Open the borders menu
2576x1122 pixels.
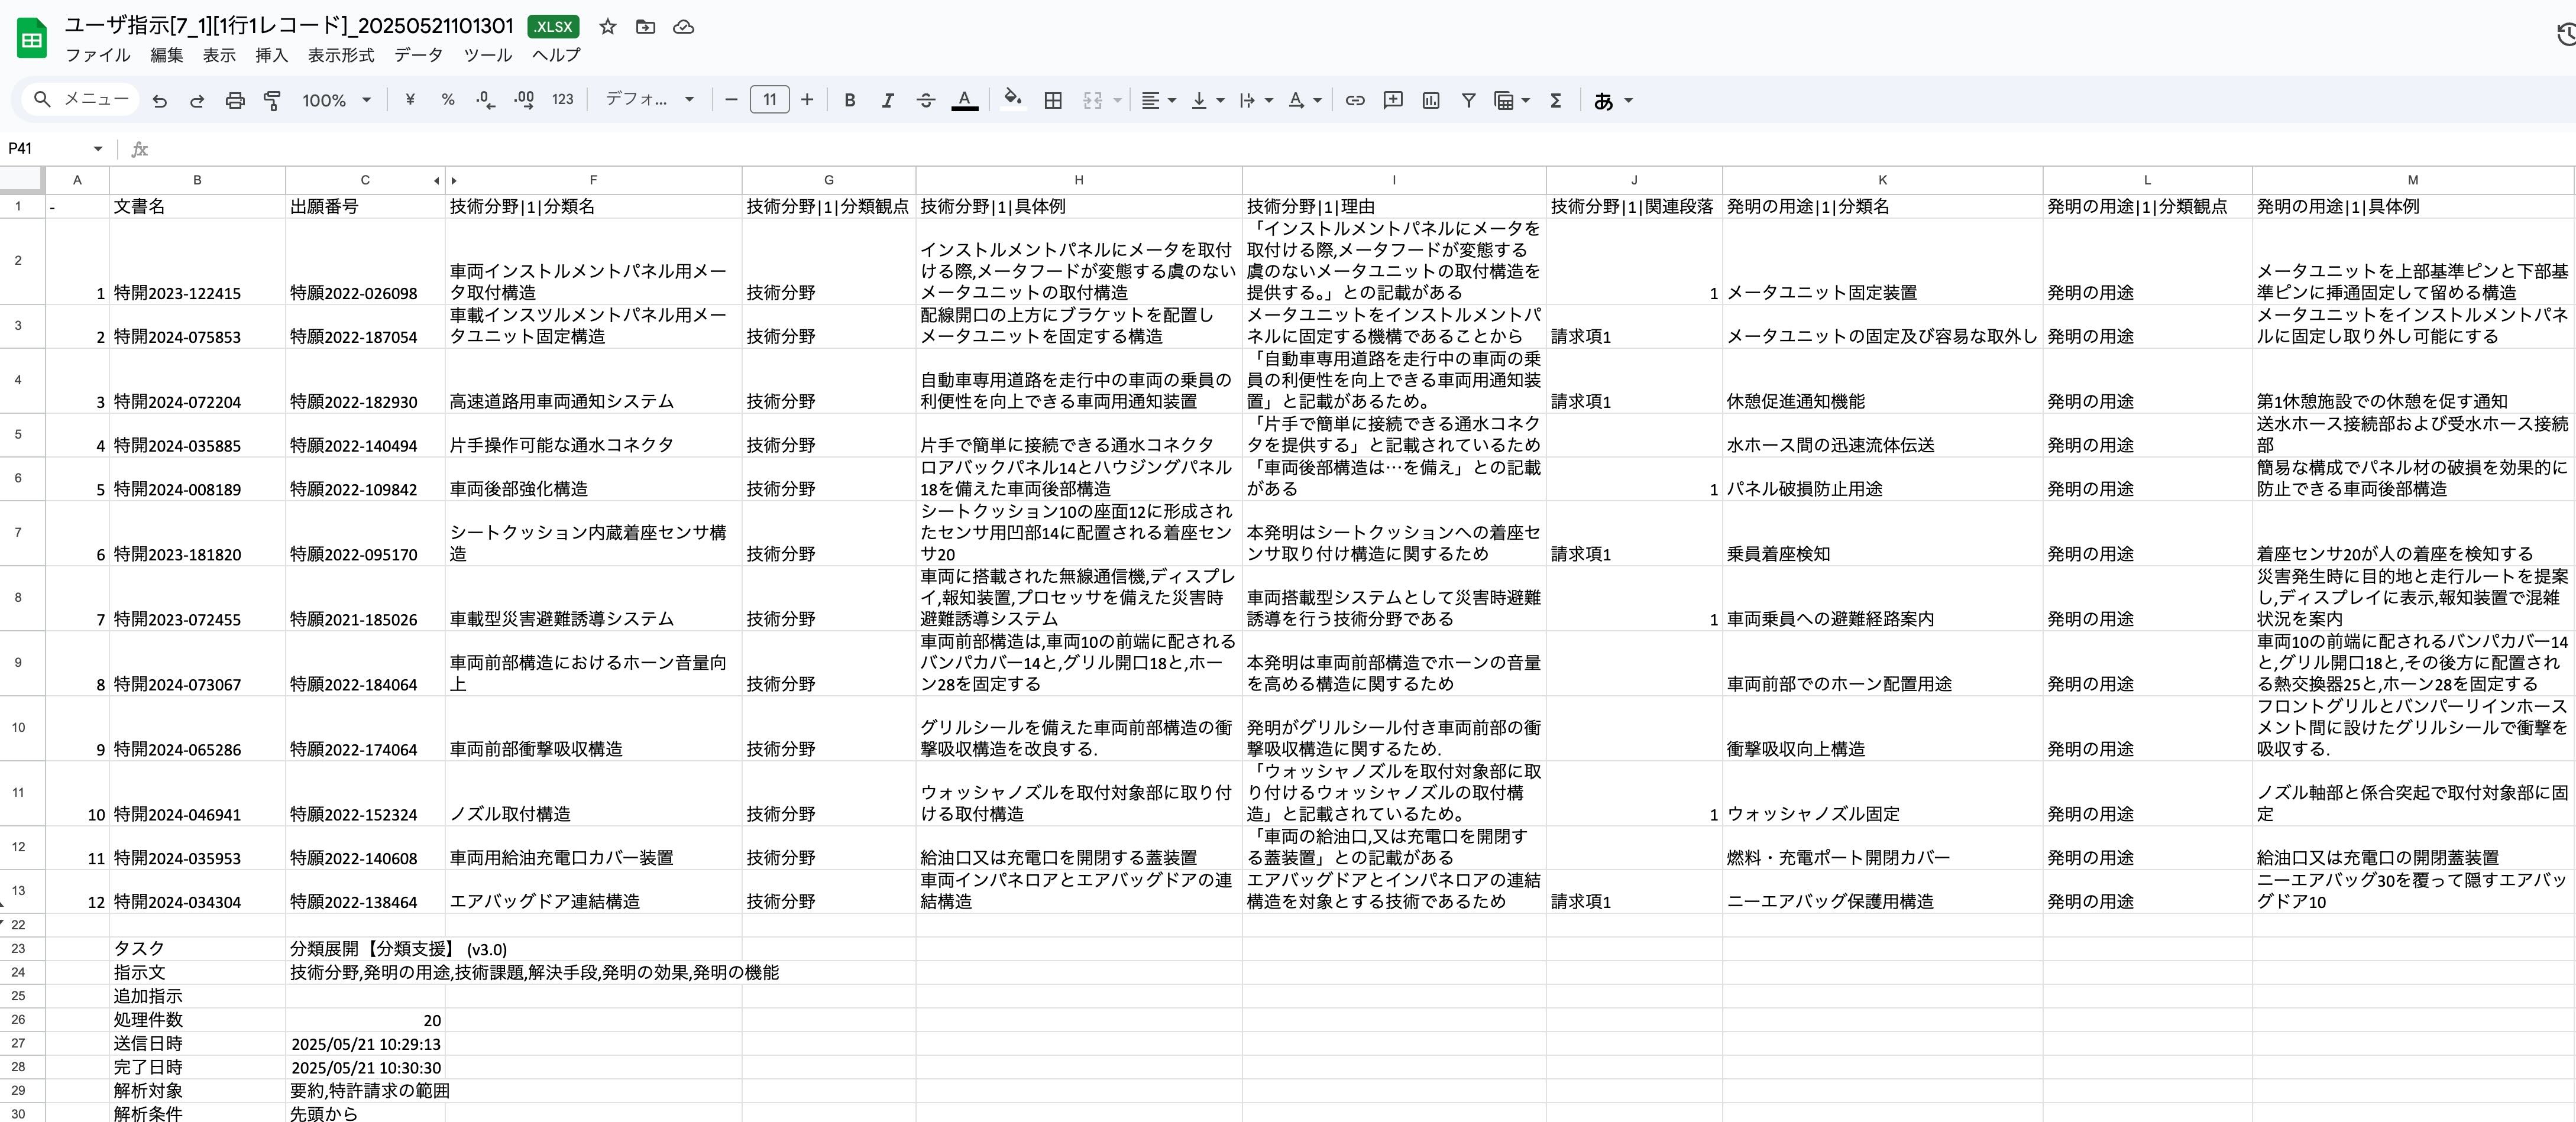[x=1053, y=100]
